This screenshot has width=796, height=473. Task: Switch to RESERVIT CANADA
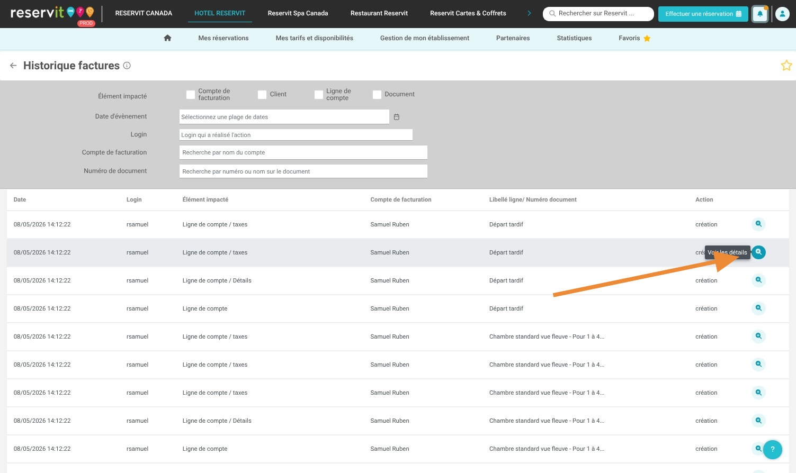(144, 13)
